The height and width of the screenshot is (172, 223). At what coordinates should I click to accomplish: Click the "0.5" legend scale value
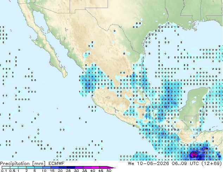click(12, 171)
